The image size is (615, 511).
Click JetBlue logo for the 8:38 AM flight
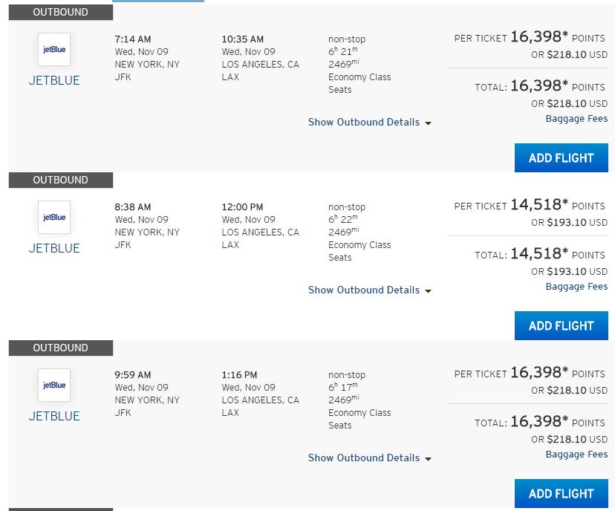click(x=54, y=218)
